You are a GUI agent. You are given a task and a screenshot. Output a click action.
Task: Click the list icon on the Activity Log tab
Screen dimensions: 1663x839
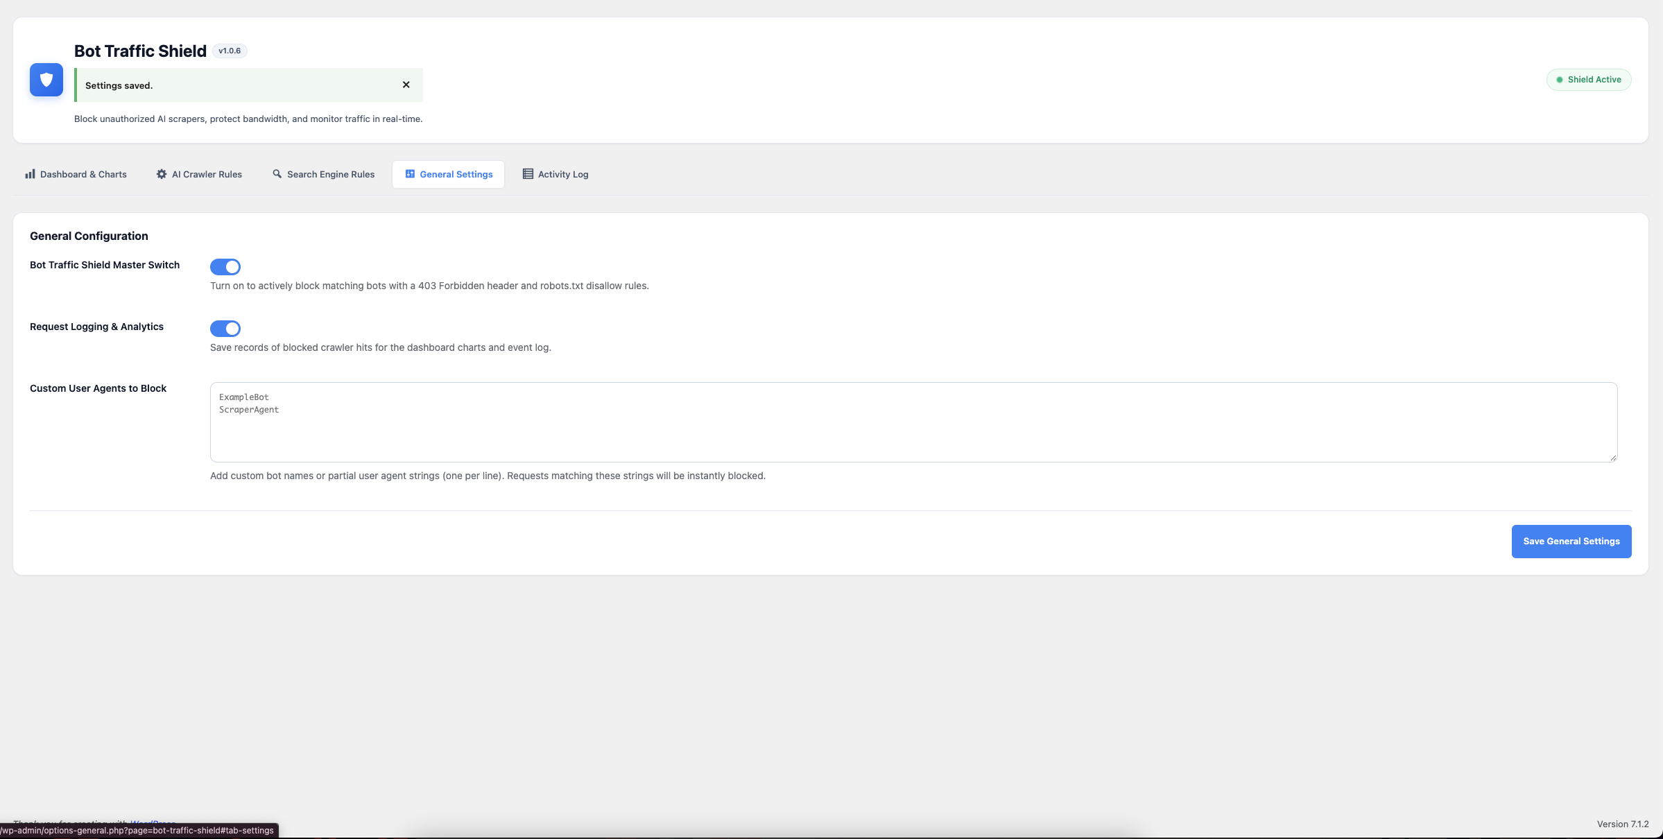click(528, 174)
